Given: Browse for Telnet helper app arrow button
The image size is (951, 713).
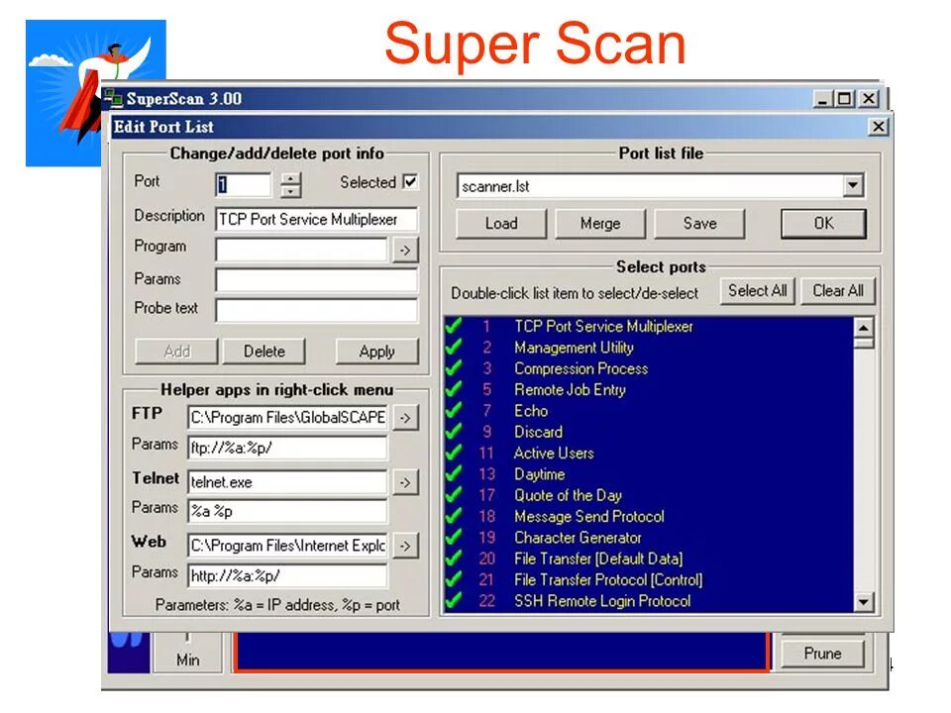Looking at the screenshot, I should [x=405, y=482].
